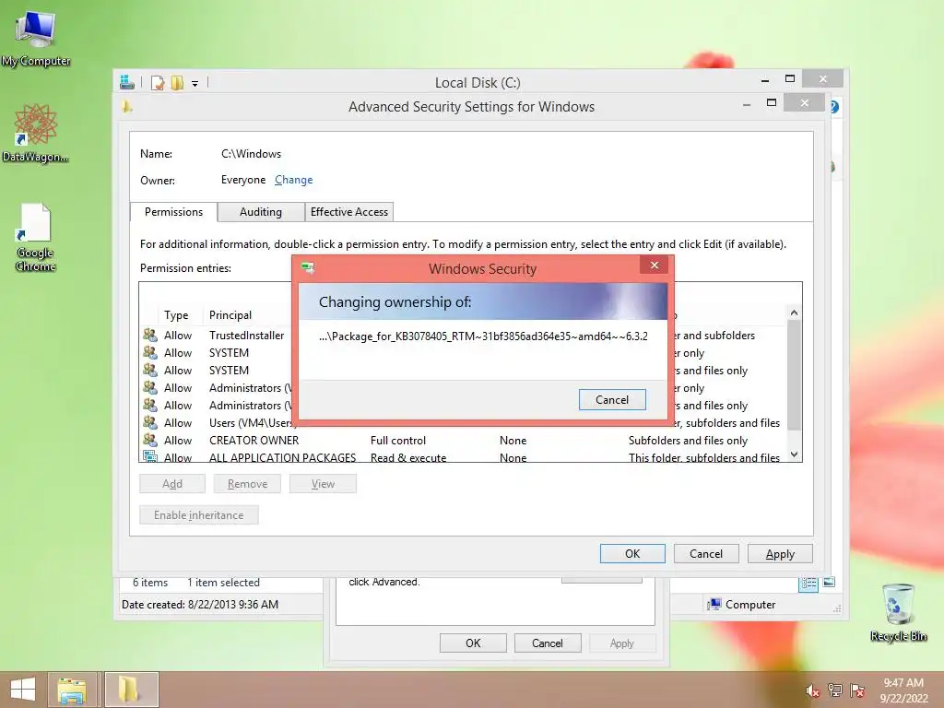Click the View permission button
944x708 pixels.
[x=323, y=483]
